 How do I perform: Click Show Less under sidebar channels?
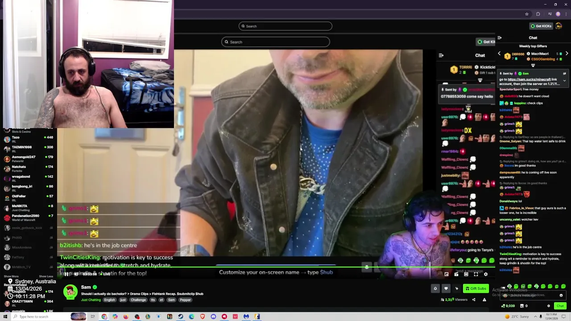[46, 276]
